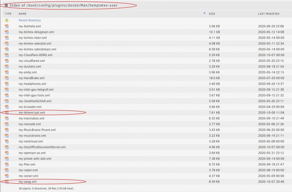Viewport: 292px width, 192px height.
Task: Click file icon for my-binhex-lidarr.xml
Action: (7, 38)
